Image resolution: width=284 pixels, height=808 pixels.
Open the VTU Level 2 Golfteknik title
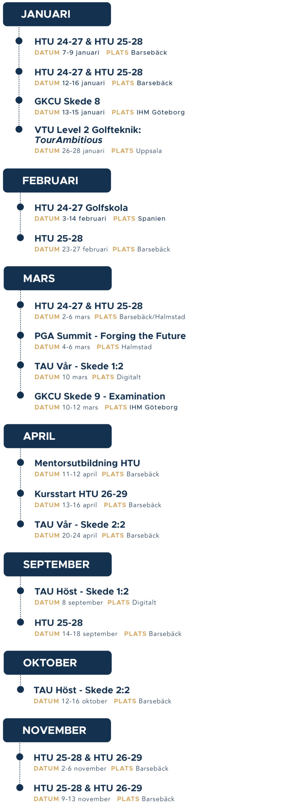coord(87,134)
